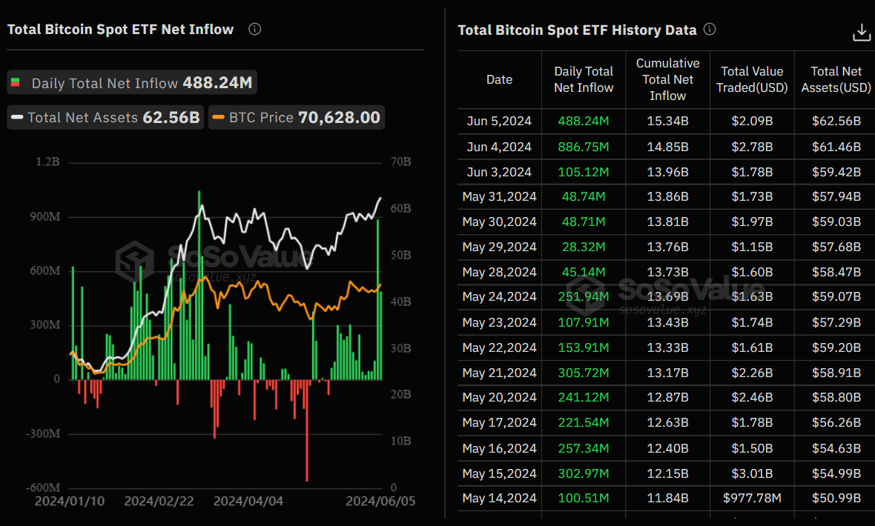Select the May 16,2024 date cell

[500, 448]
